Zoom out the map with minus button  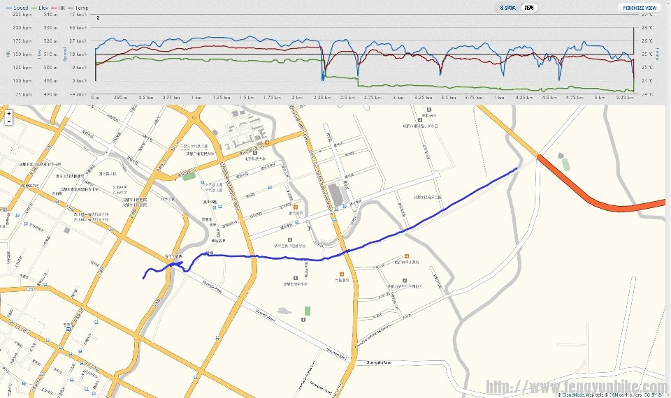(x=8, y=121)
